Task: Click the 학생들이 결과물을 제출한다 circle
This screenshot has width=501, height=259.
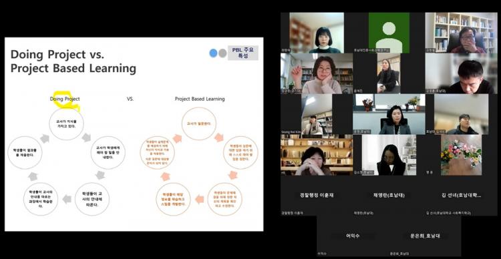Action: coord(25,153)
